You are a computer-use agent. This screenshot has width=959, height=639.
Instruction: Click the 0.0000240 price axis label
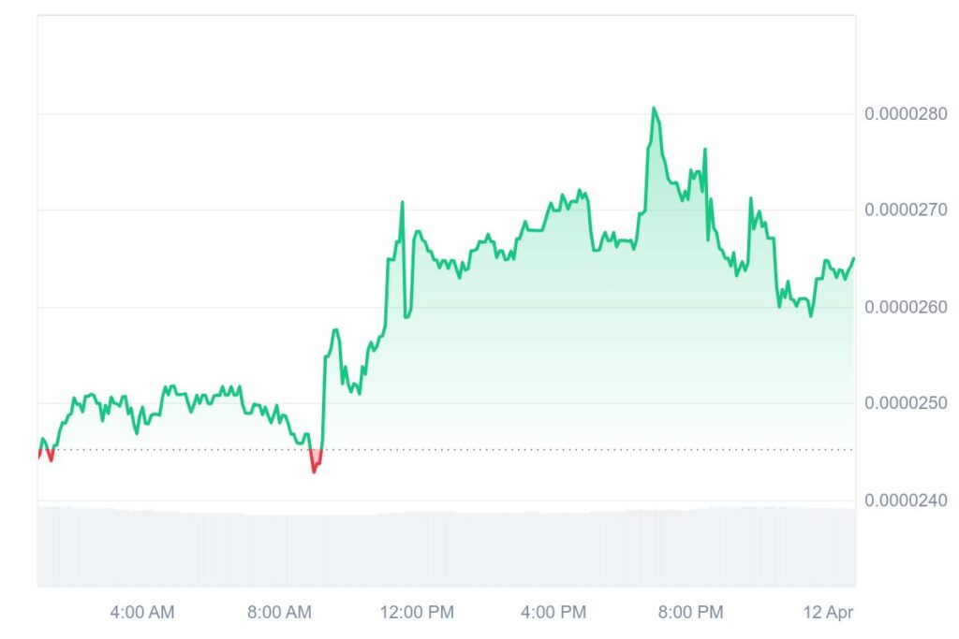[x=906, y=501]
